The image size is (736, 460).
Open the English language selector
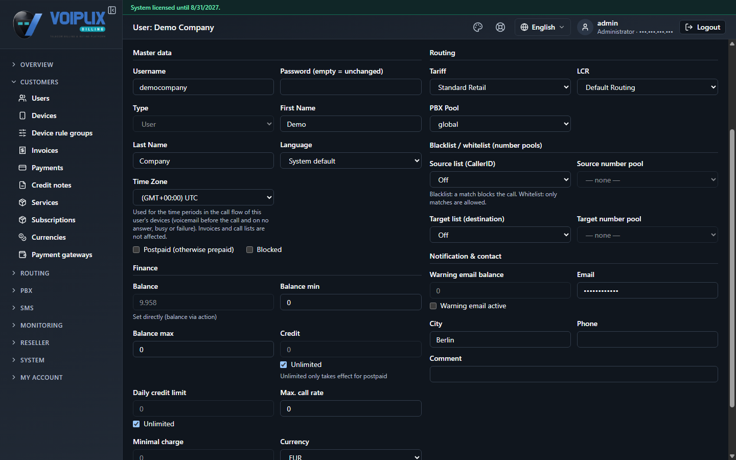coord(542,27)
